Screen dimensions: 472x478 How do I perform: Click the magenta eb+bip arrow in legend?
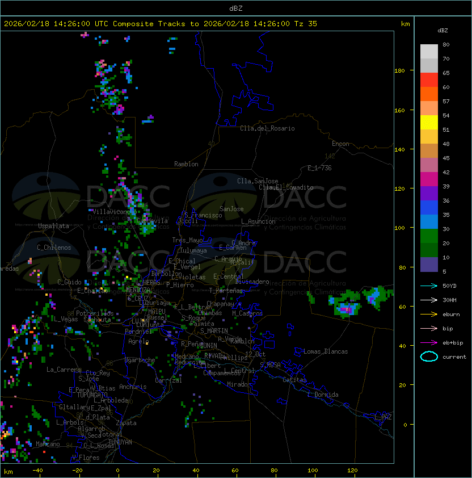point(429,343)
